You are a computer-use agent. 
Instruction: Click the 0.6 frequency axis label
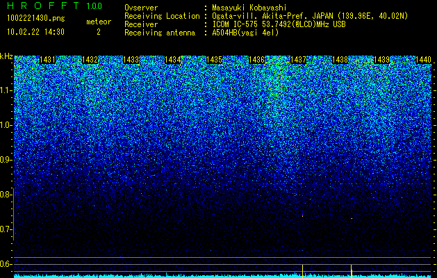coord(6,264)
